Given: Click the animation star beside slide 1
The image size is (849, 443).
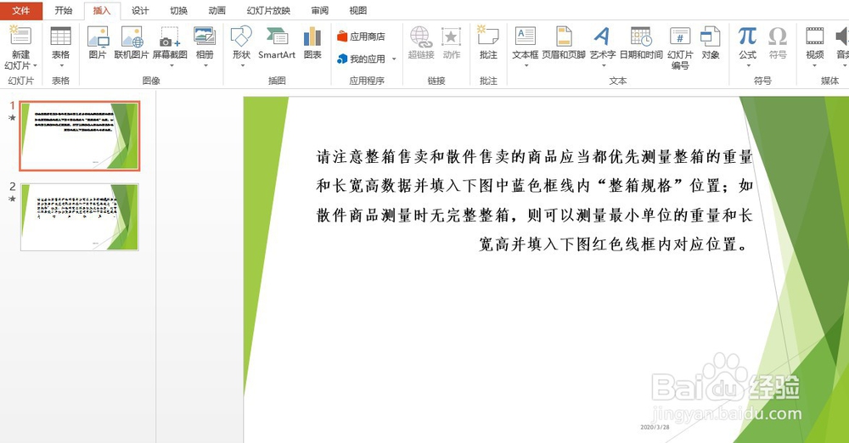Looking at the screenshot, I should [13, 117].
